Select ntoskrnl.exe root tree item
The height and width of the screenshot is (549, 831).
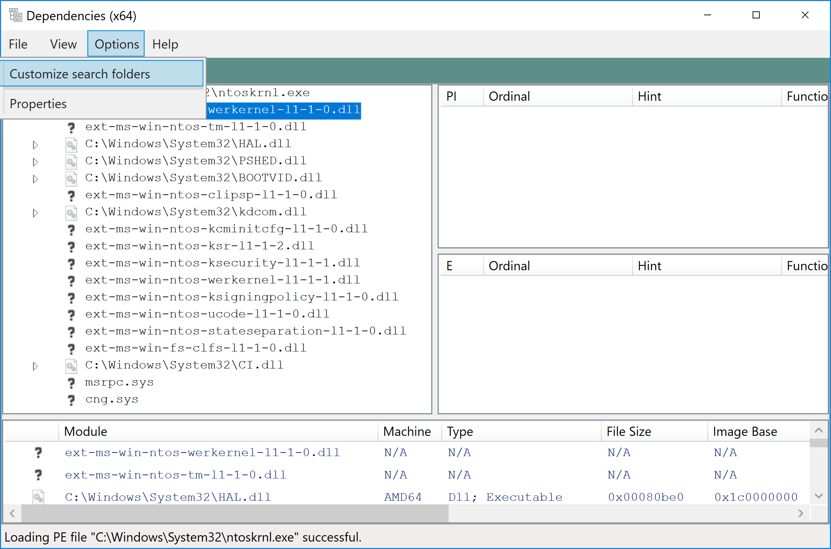(258, 93)
